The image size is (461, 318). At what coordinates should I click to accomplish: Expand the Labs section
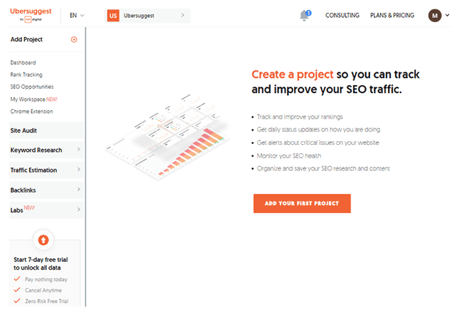pos(46,210)
